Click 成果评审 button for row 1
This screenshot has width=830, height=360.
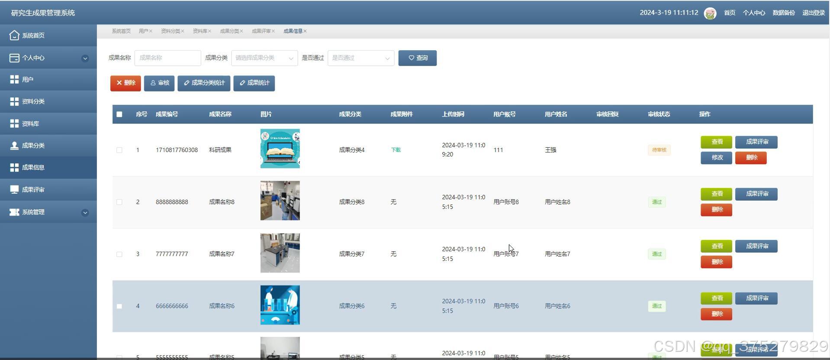756,142
